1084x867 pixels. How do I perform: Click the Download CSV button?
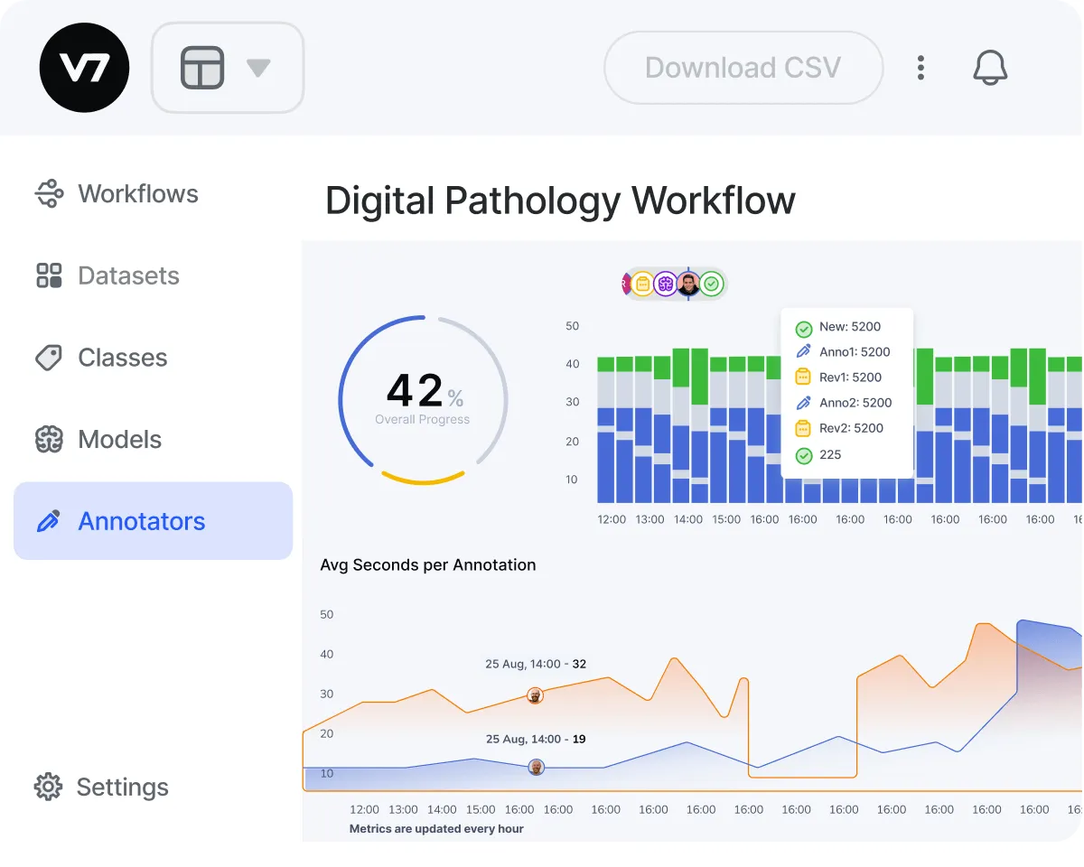(x=743, y=67)
